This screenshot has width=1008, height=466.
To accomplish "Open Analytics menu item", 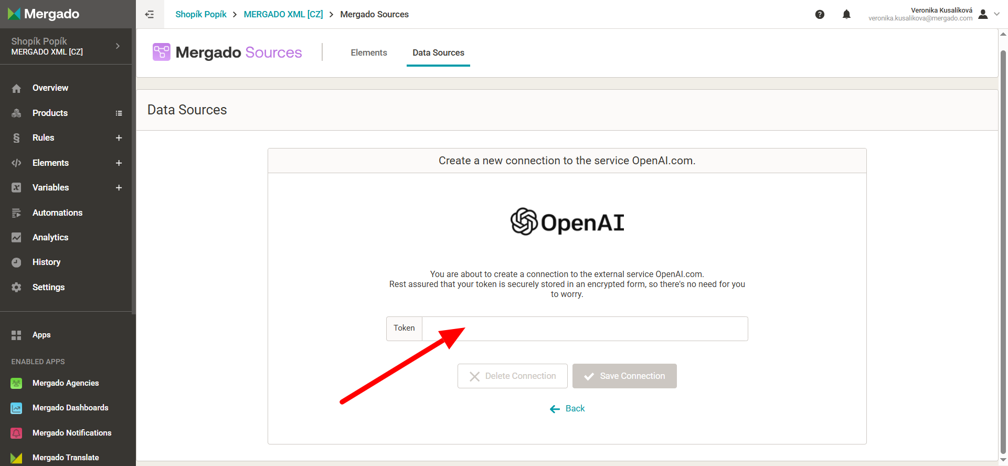I will click(50, 237).
